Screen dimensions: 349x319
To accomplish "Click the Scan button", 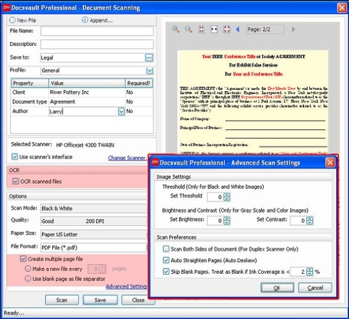I will (62, 300).
